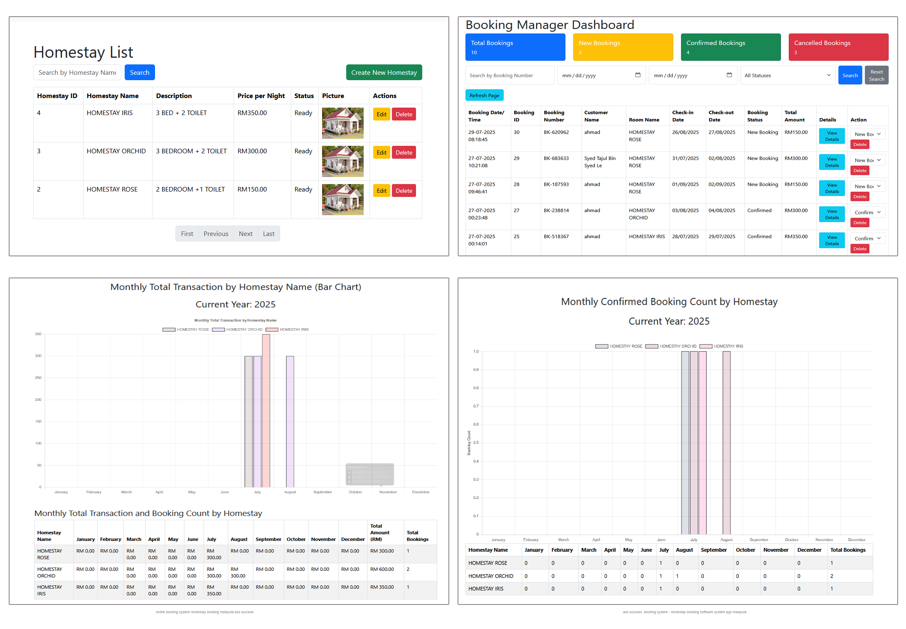Screen dimensions: 906x629
Task: Edit the HOMESTAY ORCHID entry
Action: [x=381, y=152]
